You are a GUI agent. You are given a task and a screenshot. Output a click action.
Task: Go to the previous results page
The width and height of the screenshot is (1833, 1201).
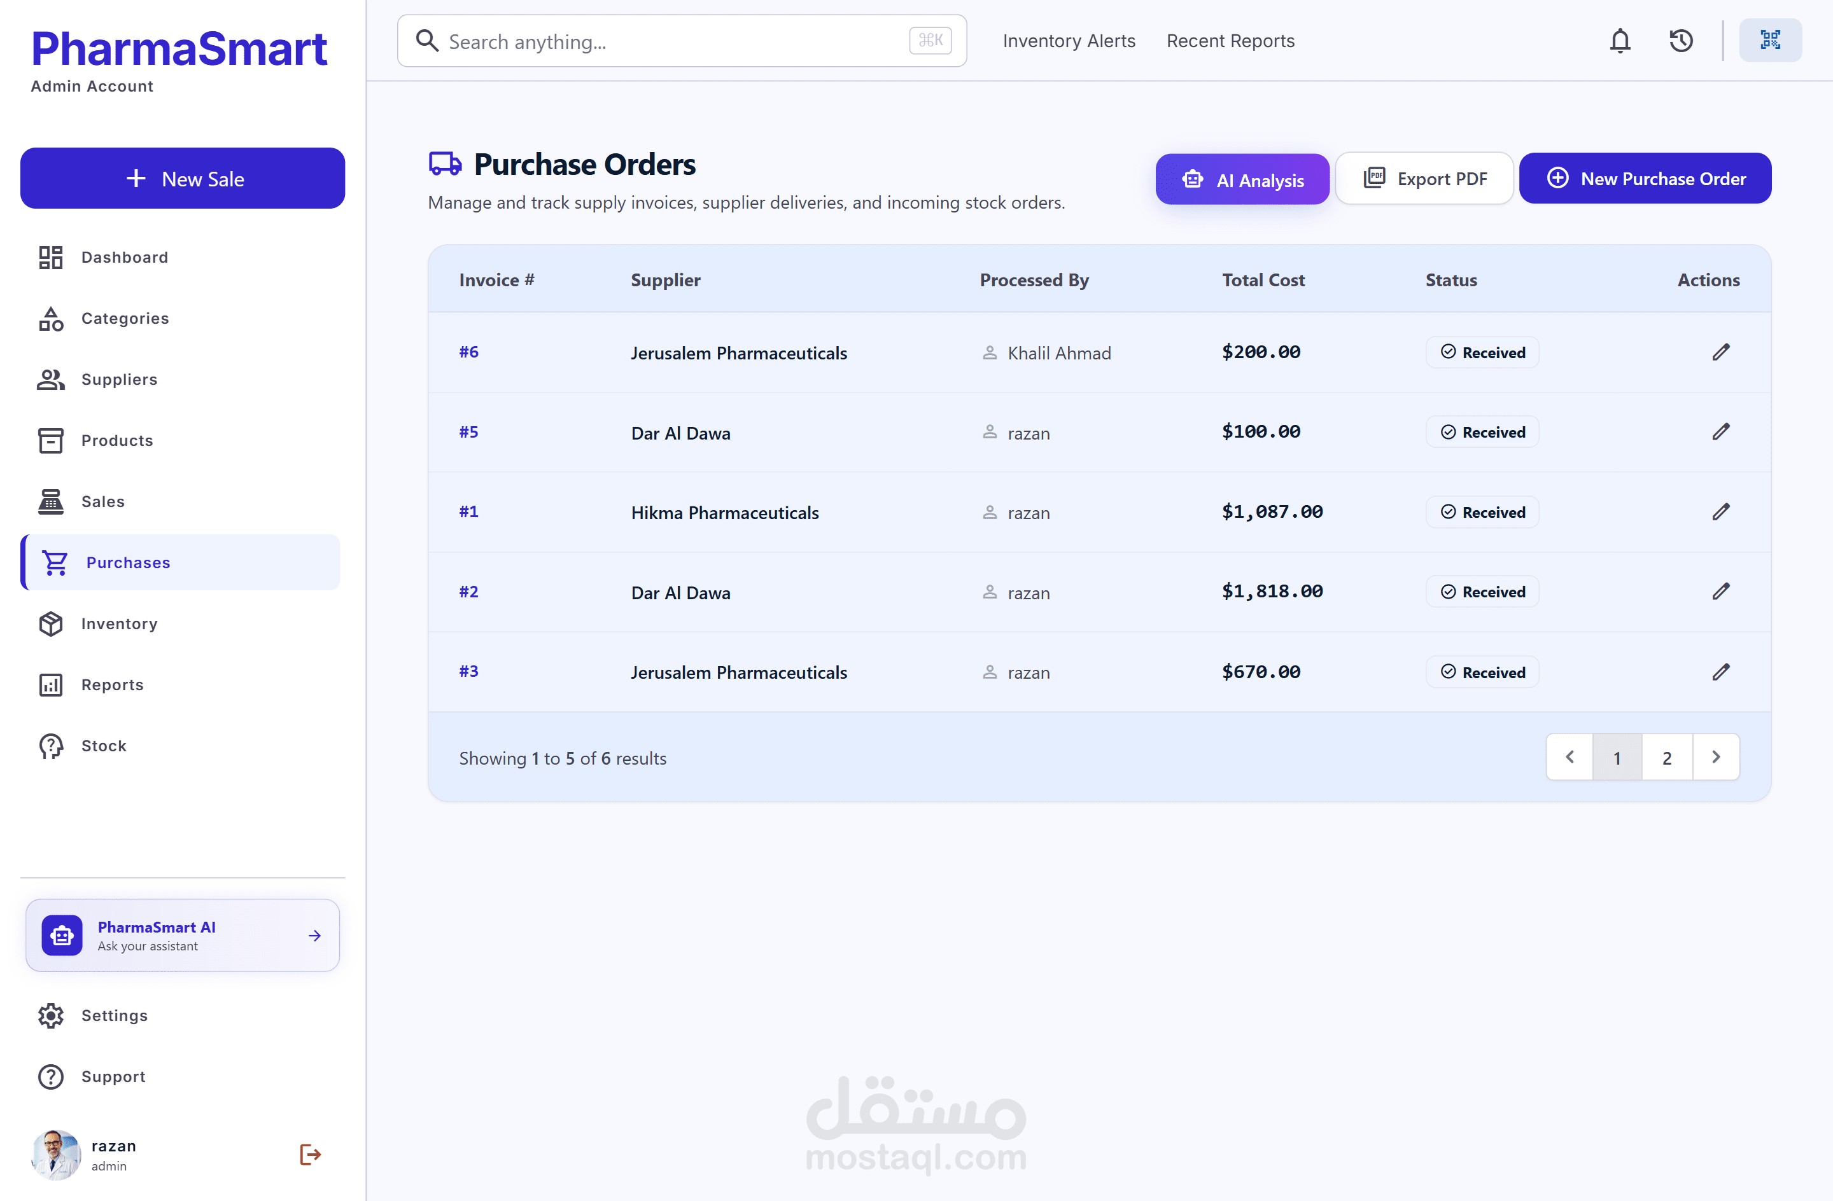coord(1570,757)
